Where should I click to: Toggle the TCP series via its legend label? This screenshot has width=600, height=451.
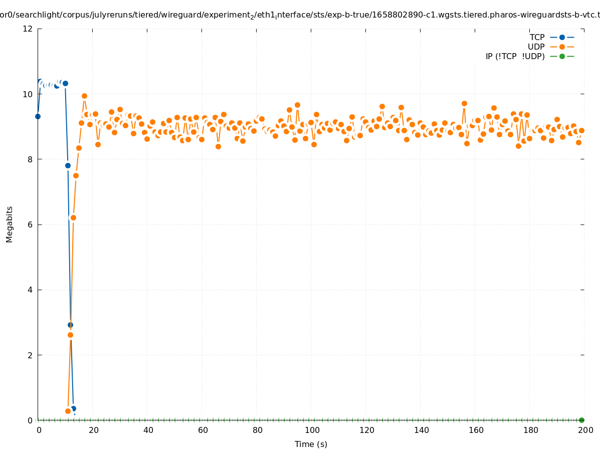click(537, 37)
